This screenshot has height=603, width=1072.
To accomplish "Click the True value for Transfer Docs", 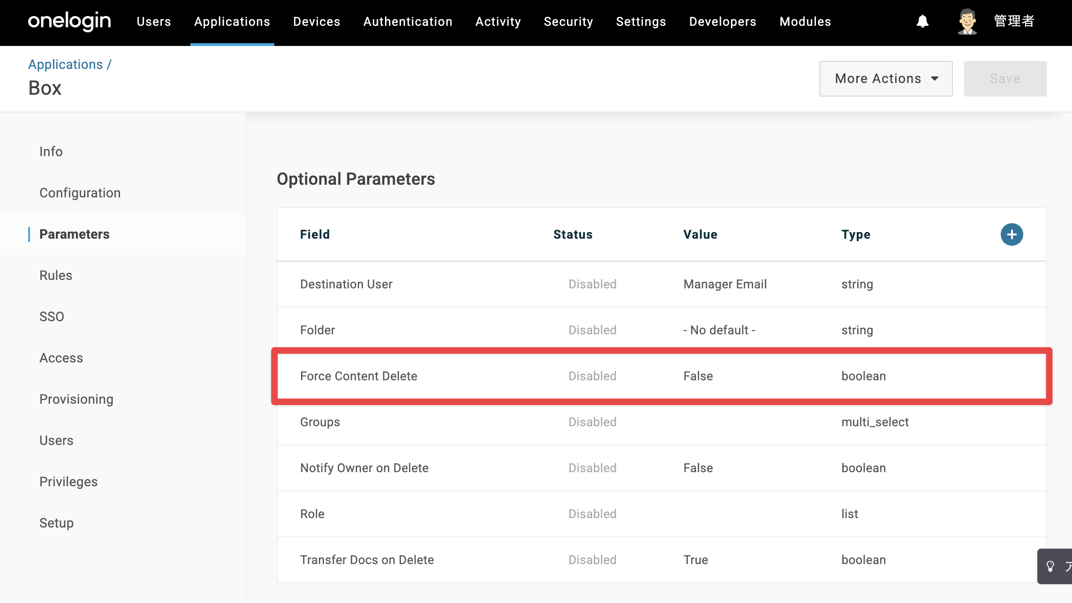I will (695, 560).
